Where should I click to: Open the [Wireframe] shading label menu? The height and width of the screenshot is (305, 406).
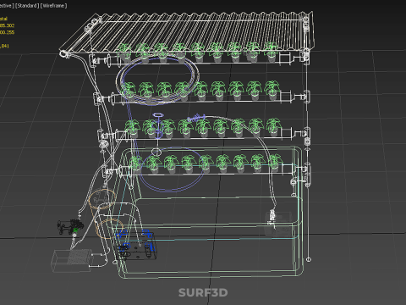pyautogui.click(x=53, y=6)
